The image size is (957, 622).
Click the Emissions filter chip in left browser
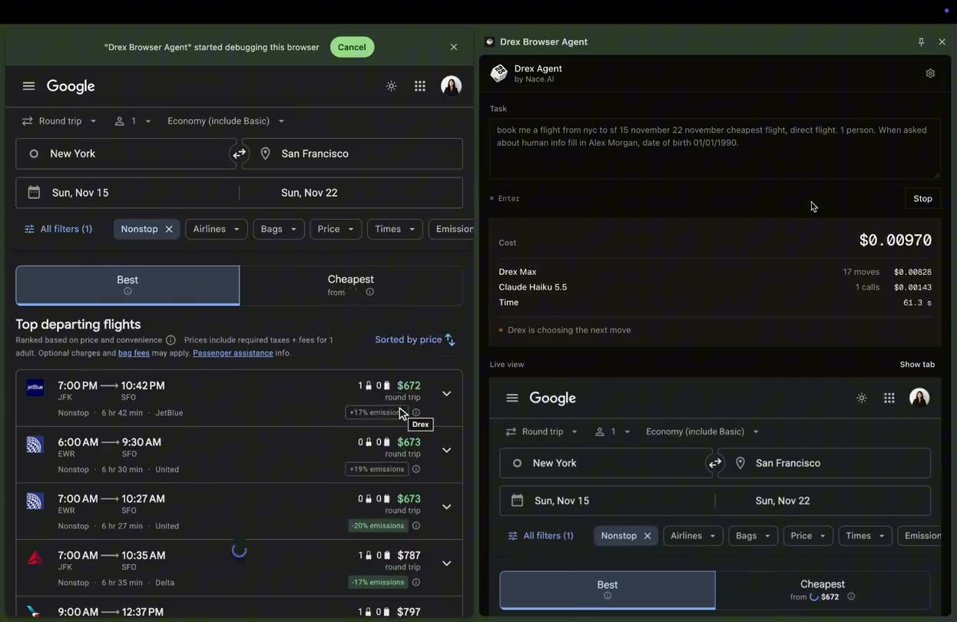[452, 229]
